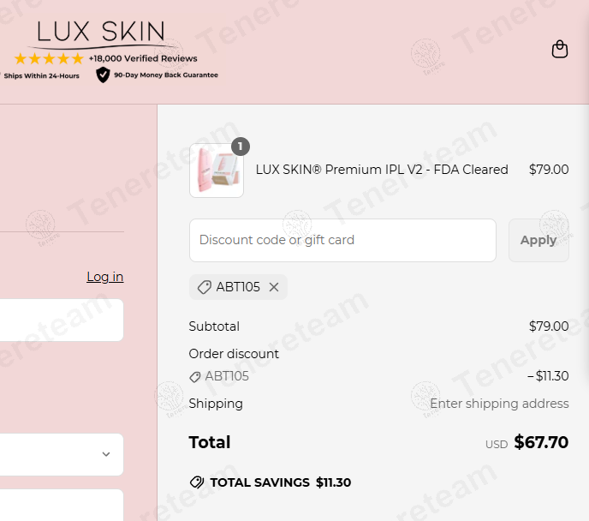Follow the Log in link
Screen dimensions: 589x521
click(104, 277)
